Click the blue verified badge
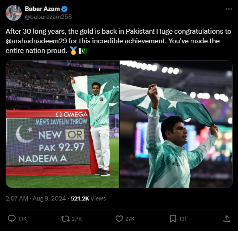The height and width of the screenshot is (231, 238). coord(64,9)
